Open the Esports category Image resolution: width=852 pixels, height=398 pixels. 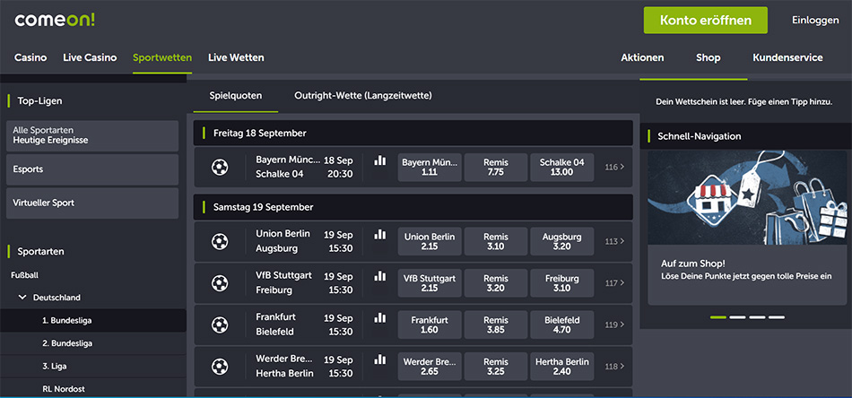tap(92, 169)
